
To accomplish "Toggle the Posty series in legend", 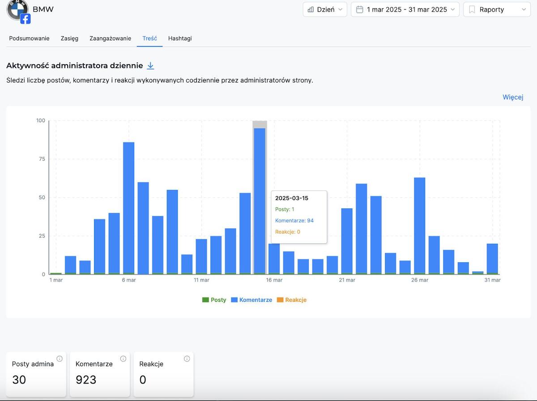I will 214,300.
